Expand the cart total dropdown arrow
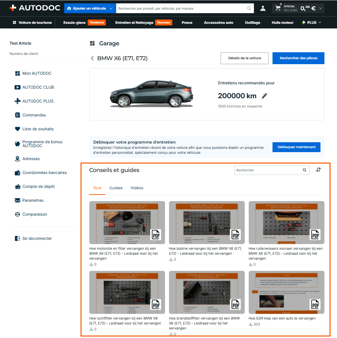 click(320, 8)
